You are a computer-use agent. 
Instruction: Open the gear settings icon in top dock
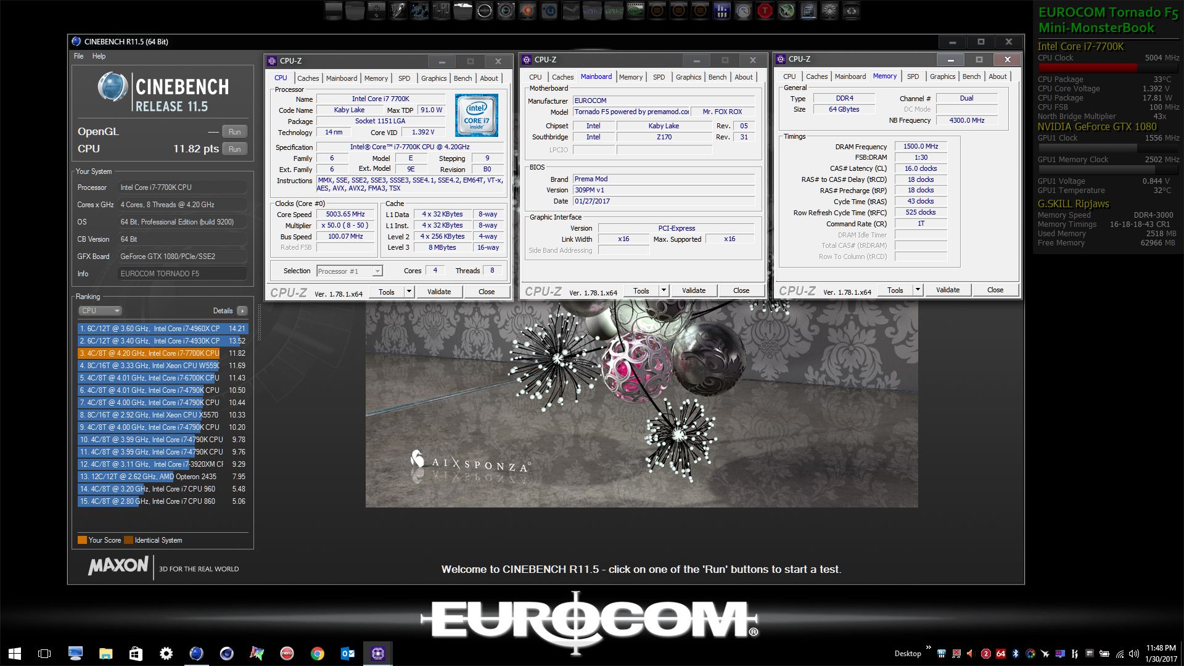pyautogui.click(x=829, y=10)
